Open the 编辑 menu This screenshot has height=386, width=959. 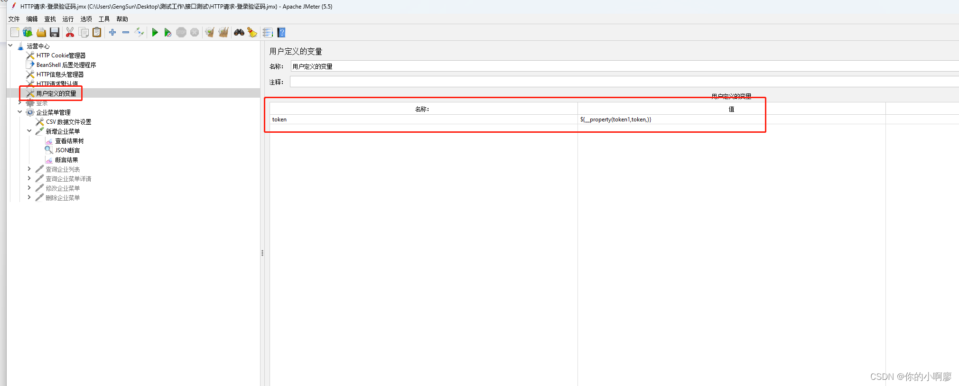tap(32, 19)
